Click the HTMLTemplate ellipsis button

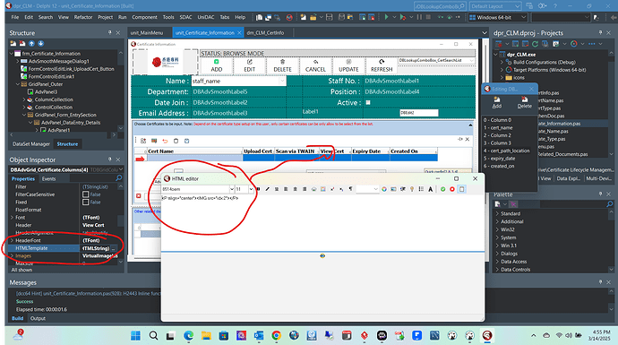coord(114,248)
